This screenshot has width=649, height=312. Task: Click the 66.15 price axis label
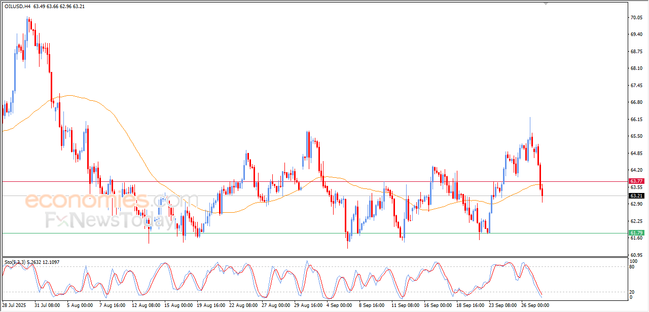[637, 120]
